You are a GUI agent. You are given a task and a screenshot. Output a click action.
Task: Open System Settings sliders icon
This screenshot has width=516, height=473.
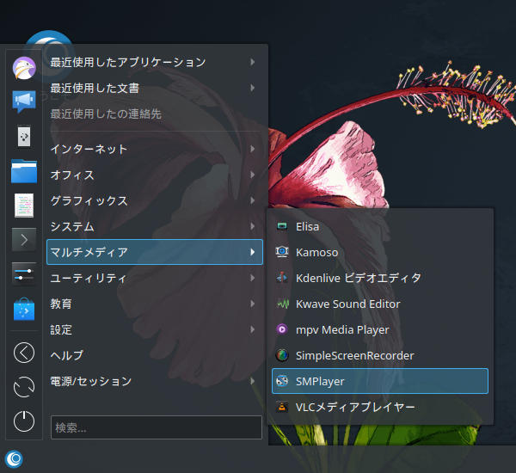point(24,274)
